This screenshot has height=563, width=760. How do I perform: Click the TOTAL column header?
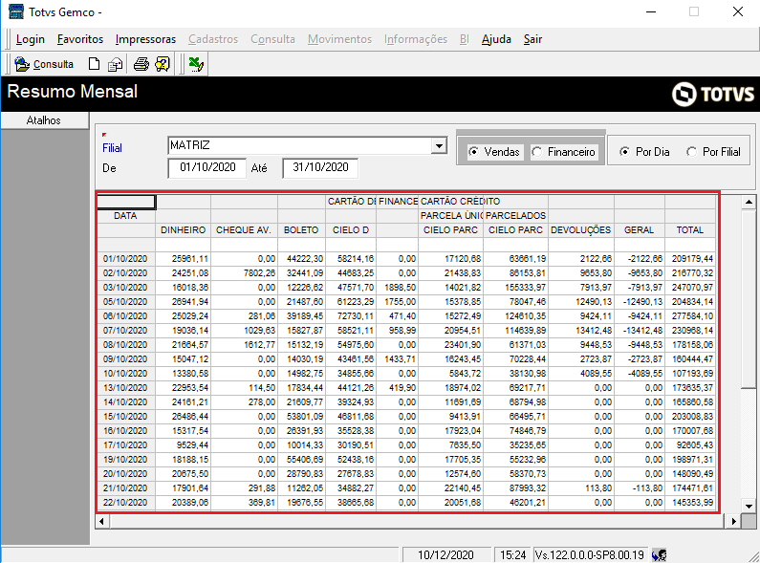pyautogui.click(x=689, y=230)
